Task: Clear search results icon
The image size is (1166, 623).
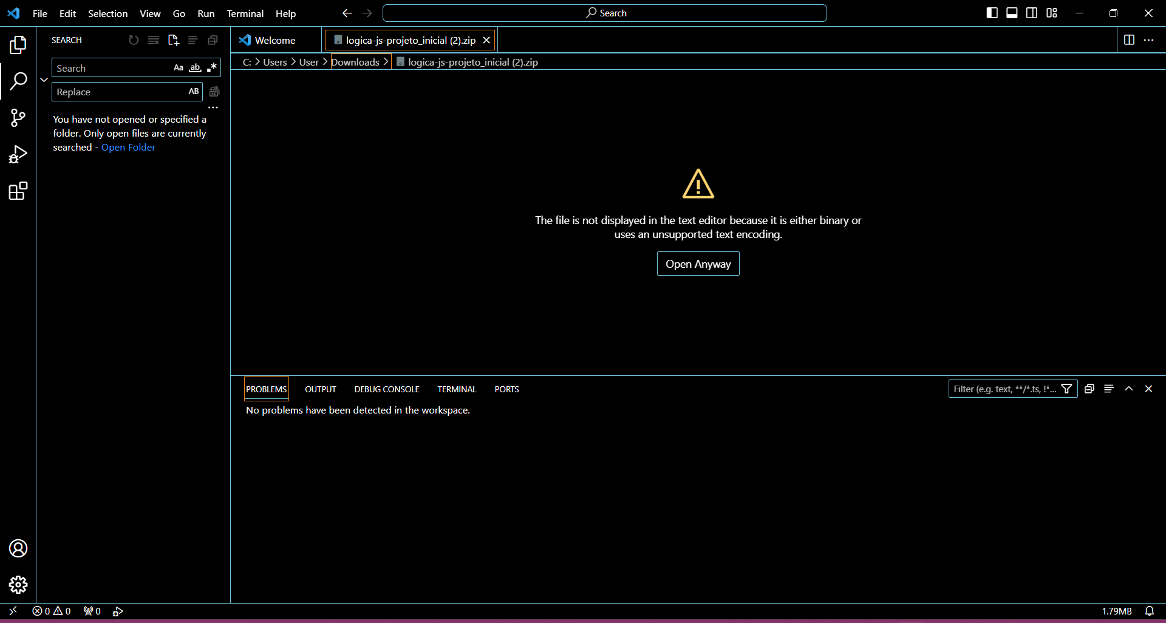Action: [154, 40]
